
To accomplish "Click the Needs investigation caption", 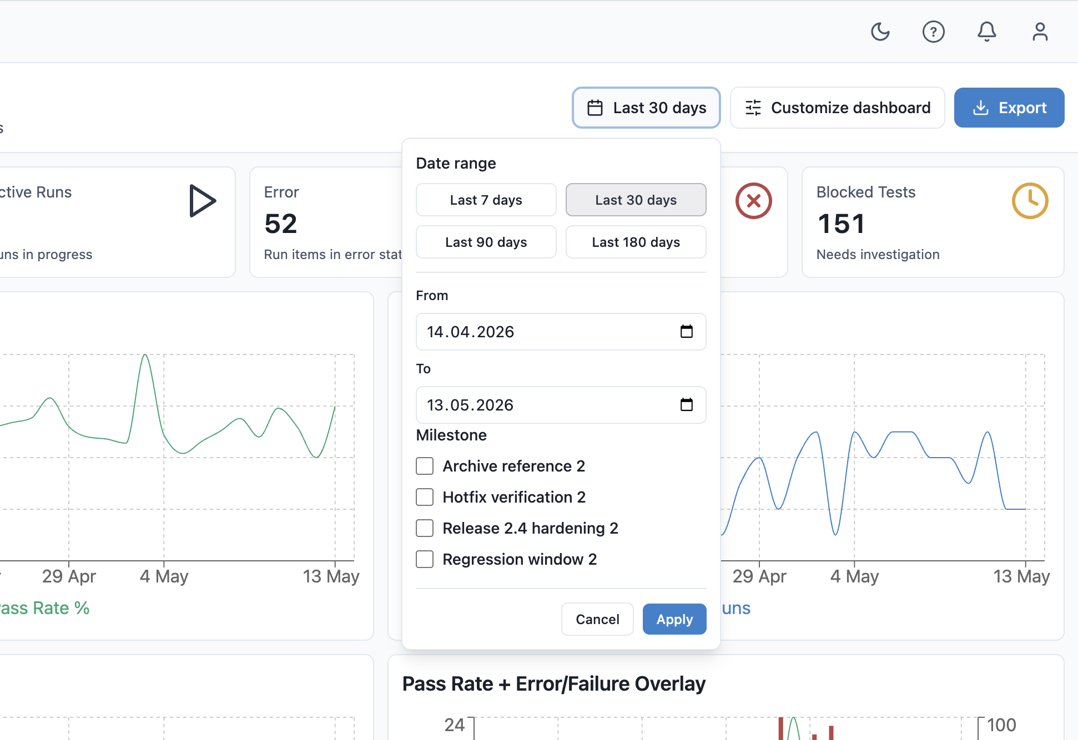I will click(x=878, y=255).
